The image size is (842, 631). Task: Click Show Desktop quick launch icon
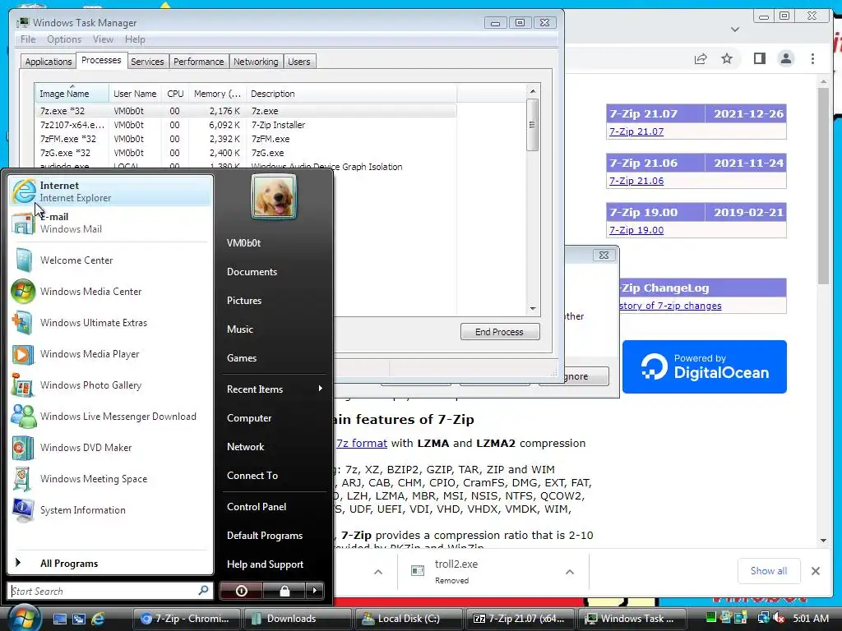(x=59, y=619)
